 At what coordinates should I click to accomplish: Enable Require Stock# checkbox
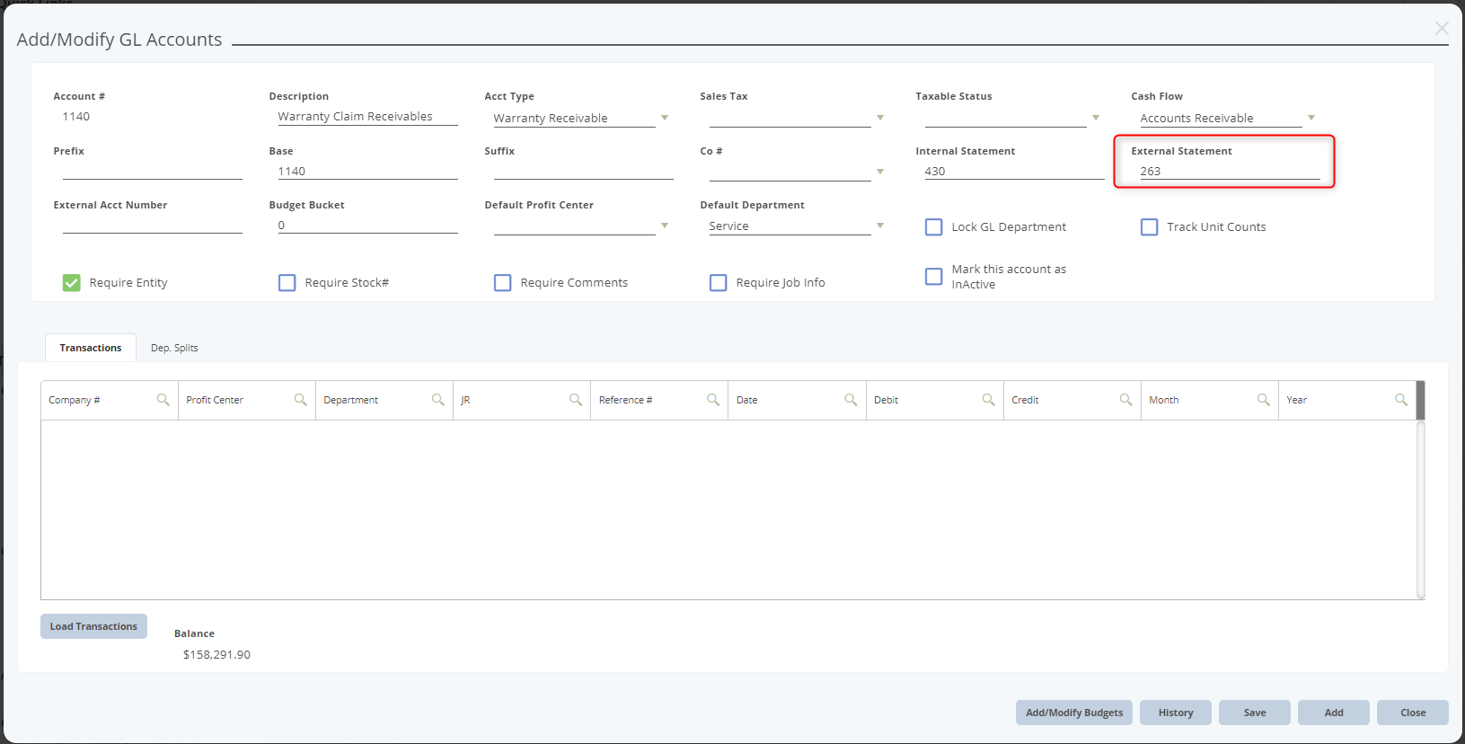tap(287, 283)
